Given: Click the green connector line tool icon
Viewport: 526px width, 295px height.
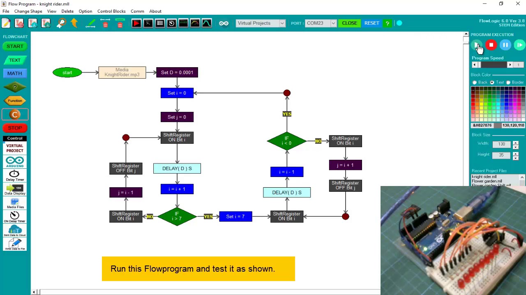Looking at the screenshot, I should 91,23.
